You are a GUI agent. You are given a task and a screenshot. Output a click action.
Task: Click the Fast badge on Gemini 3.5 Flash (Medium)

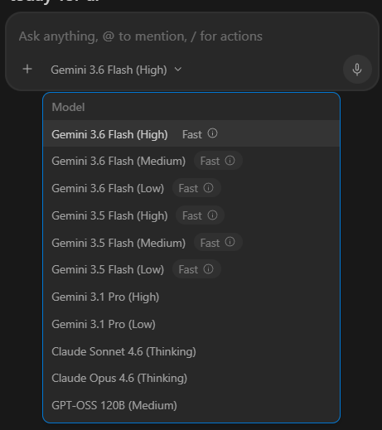tap(218, 243)
